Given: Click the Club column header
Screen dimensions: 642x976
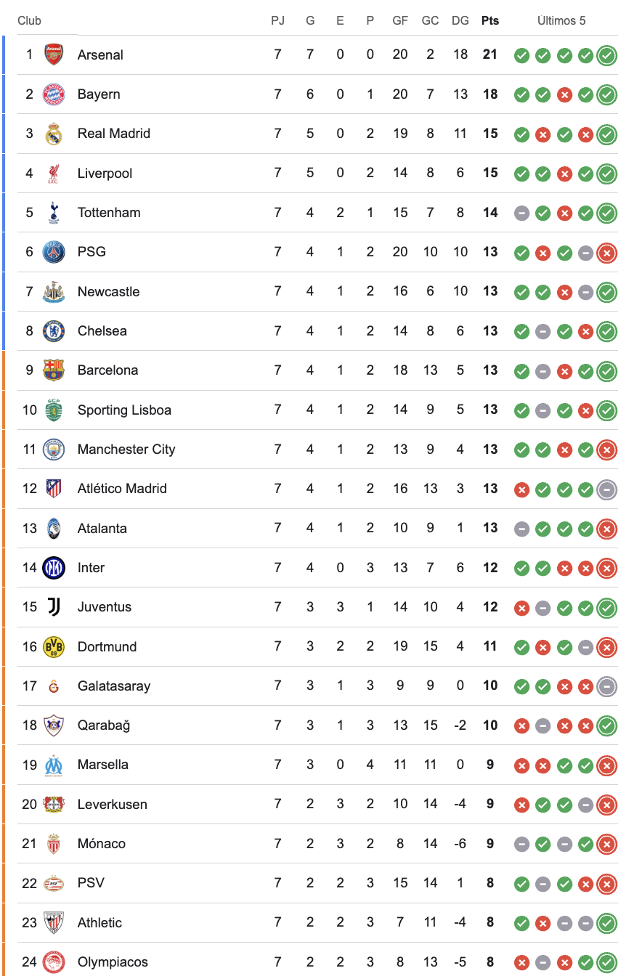Looking at the screenshot, I should pyautogui.click(x=30, y=21).
